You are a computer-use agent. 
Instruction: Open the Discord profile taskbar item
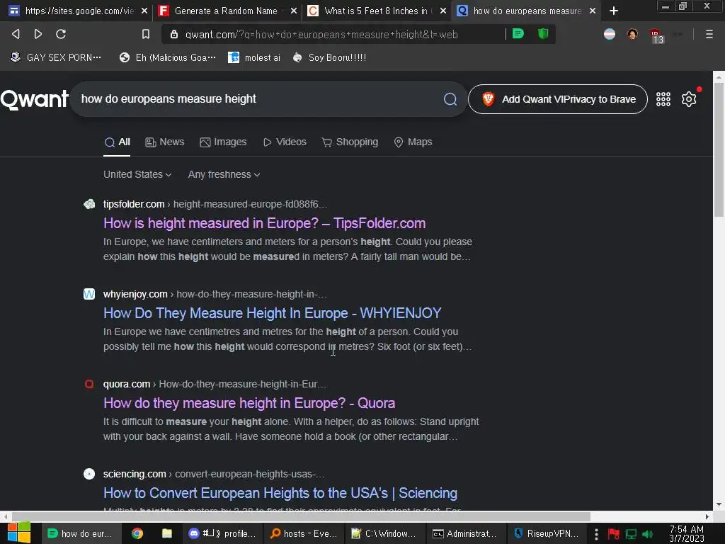[x=222, y=533]
